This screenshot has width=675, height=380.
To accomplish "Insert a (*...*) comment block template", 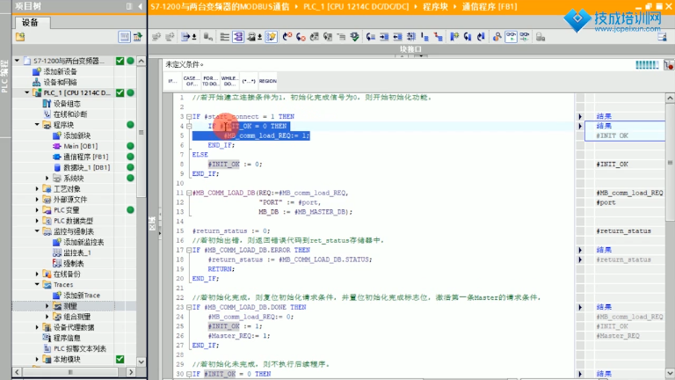I will pos(249,81).
